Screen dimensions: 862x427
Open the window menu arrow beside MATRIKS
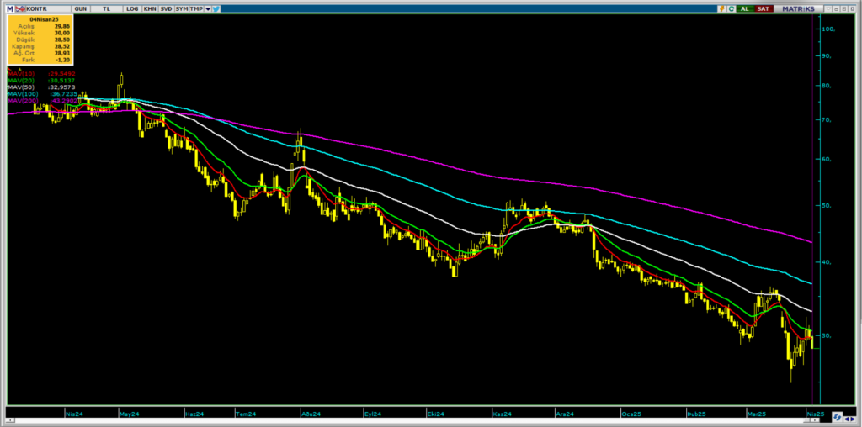(828, 8)
